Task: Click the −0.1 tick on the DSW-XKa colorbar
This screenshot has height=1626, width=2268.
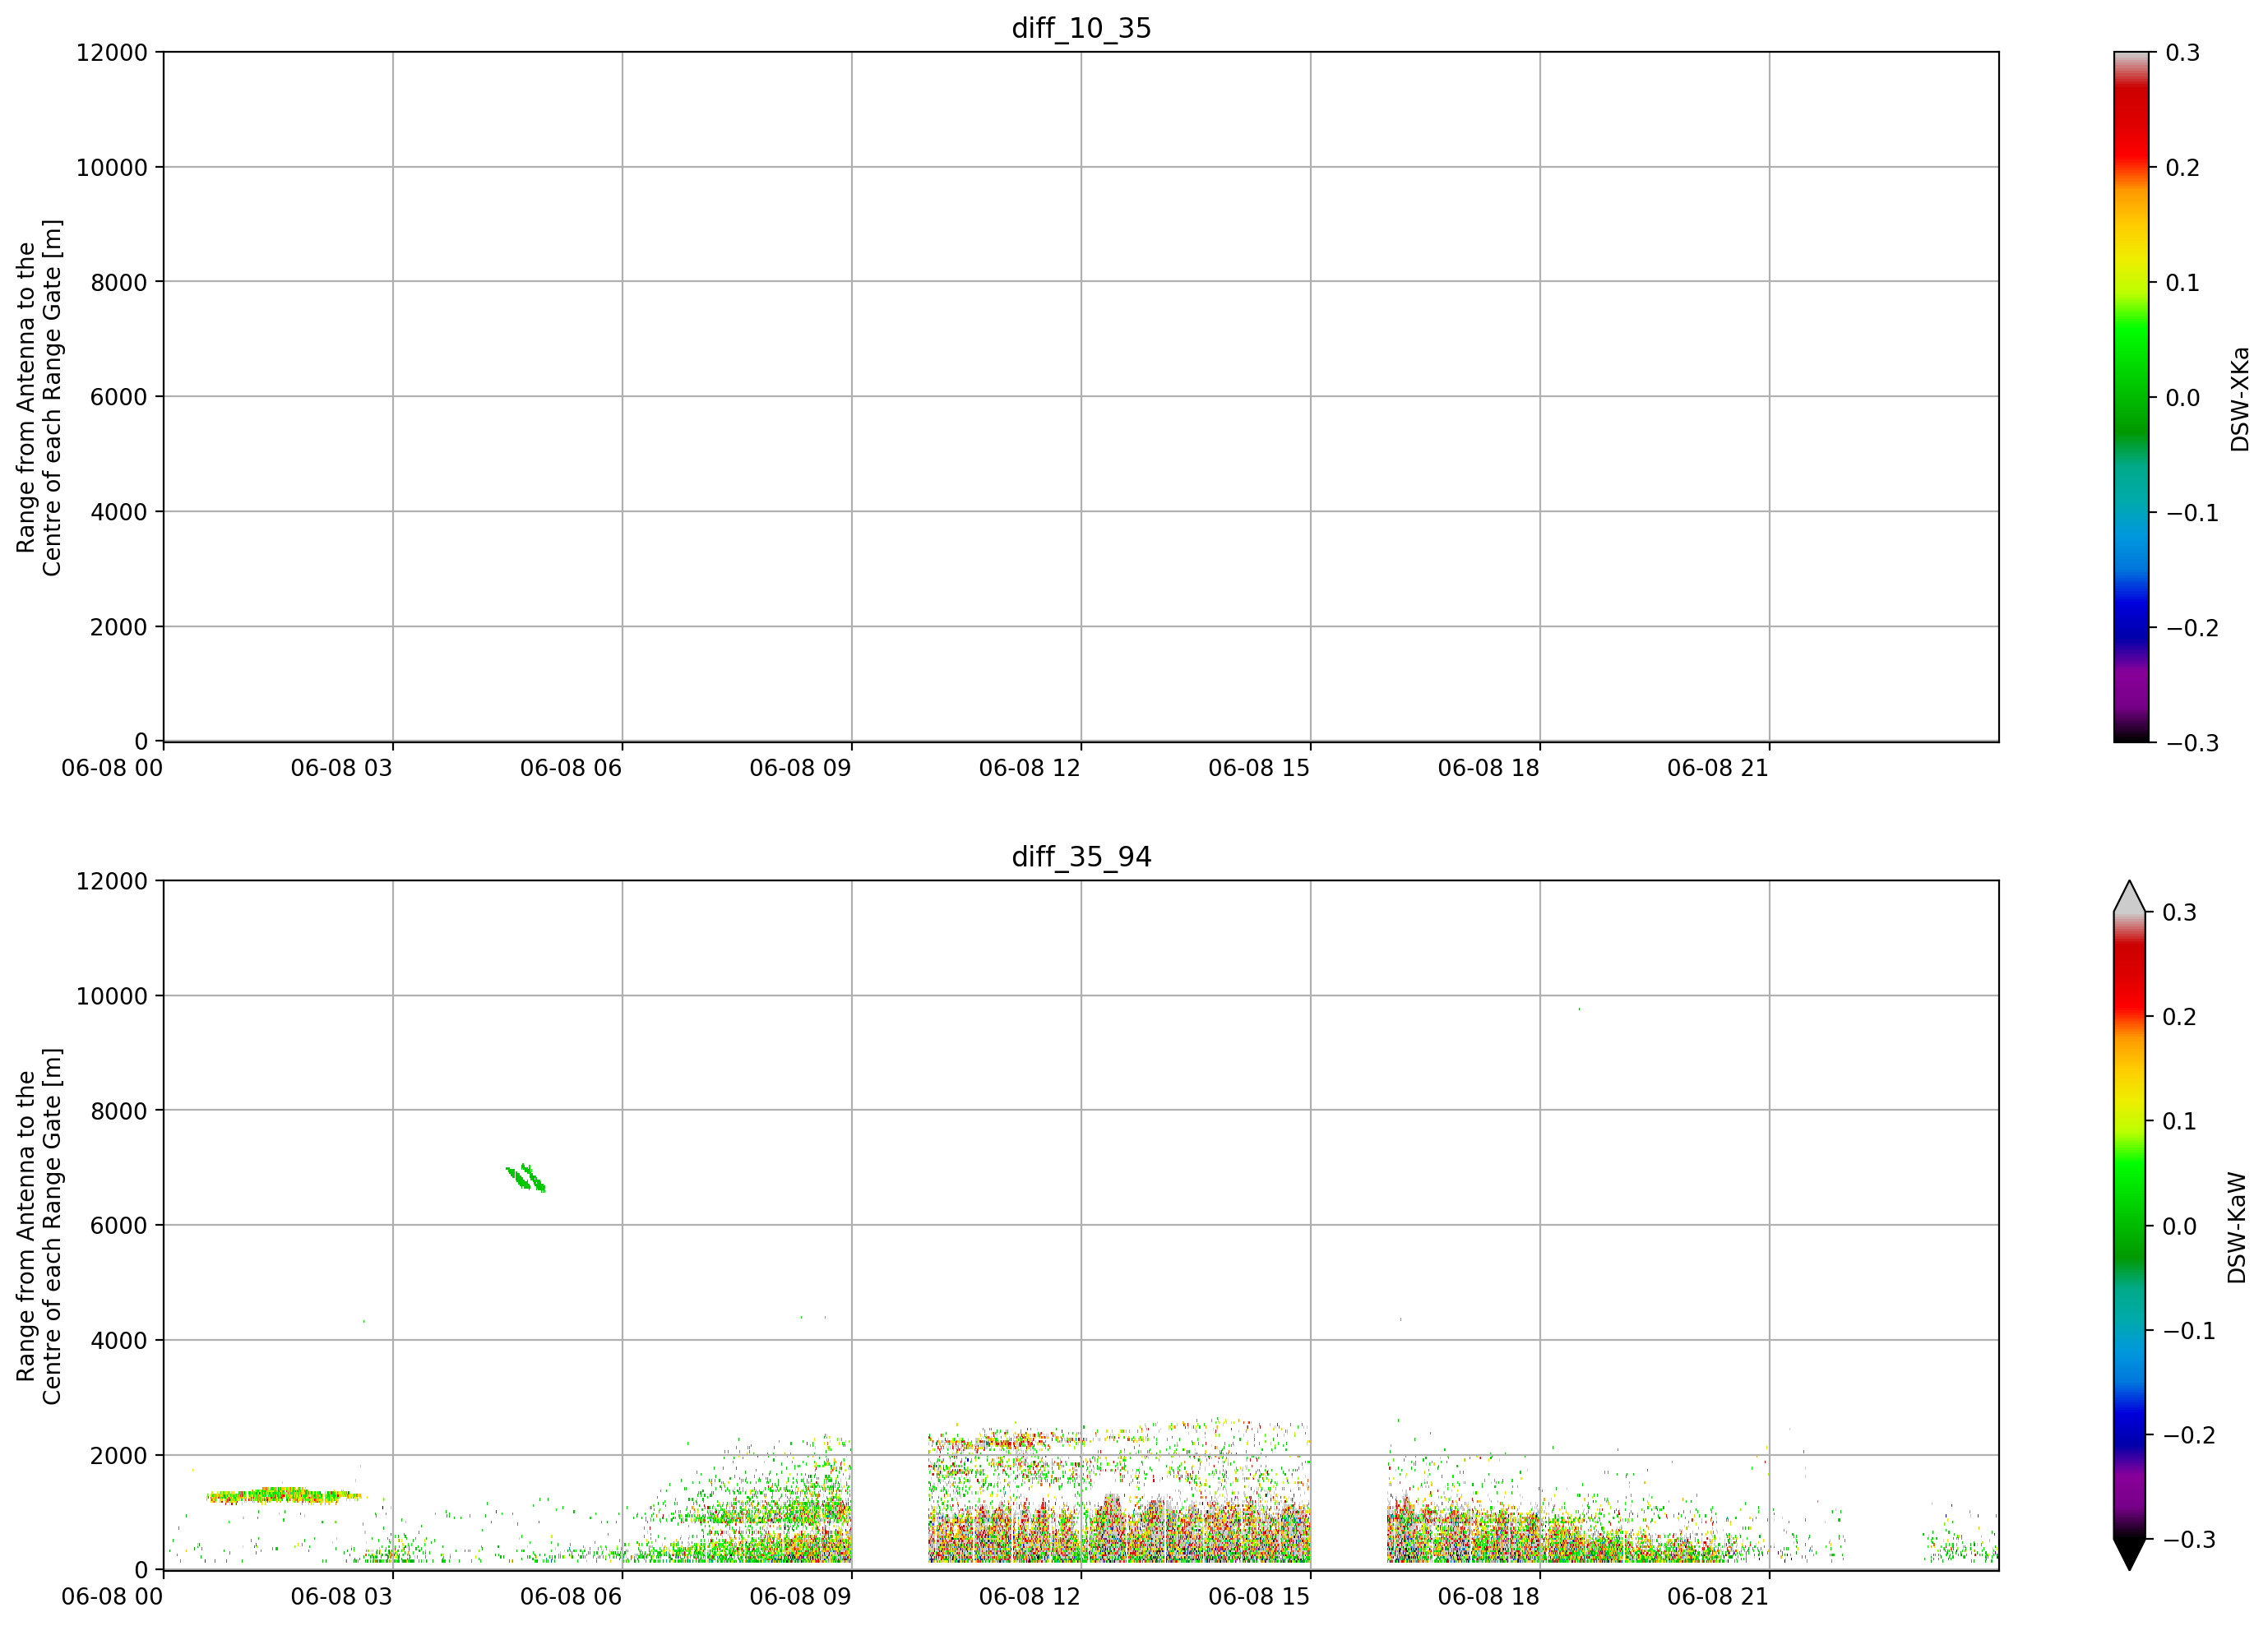Action: (2192, 513)
